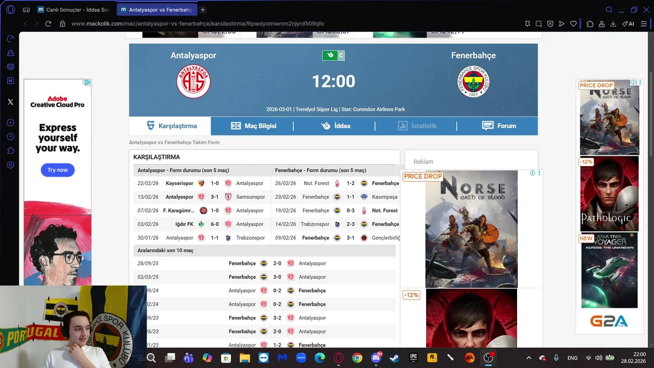The width and height of the screenshot is (654, 368).
Task: Open the Kayserispor 1-0 Antalyaspor score
Action: 215,183
